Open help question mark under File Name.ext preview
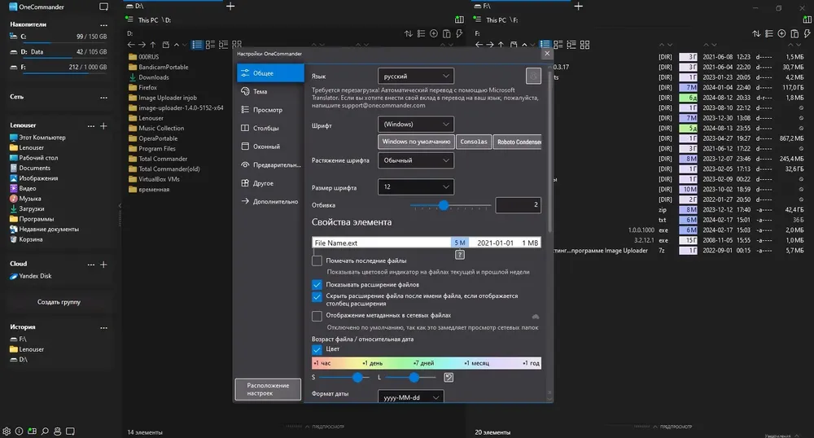Viewport: 814px width, 438px height. [x=459, y=255]
